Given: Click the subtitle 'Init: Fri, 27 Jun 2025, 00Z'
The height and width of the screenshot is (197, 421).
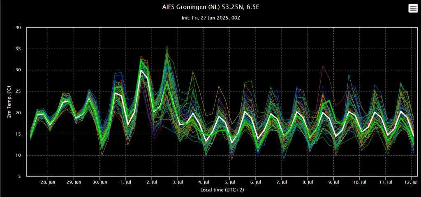Looking at the screenshot, I should coord(210,18).
